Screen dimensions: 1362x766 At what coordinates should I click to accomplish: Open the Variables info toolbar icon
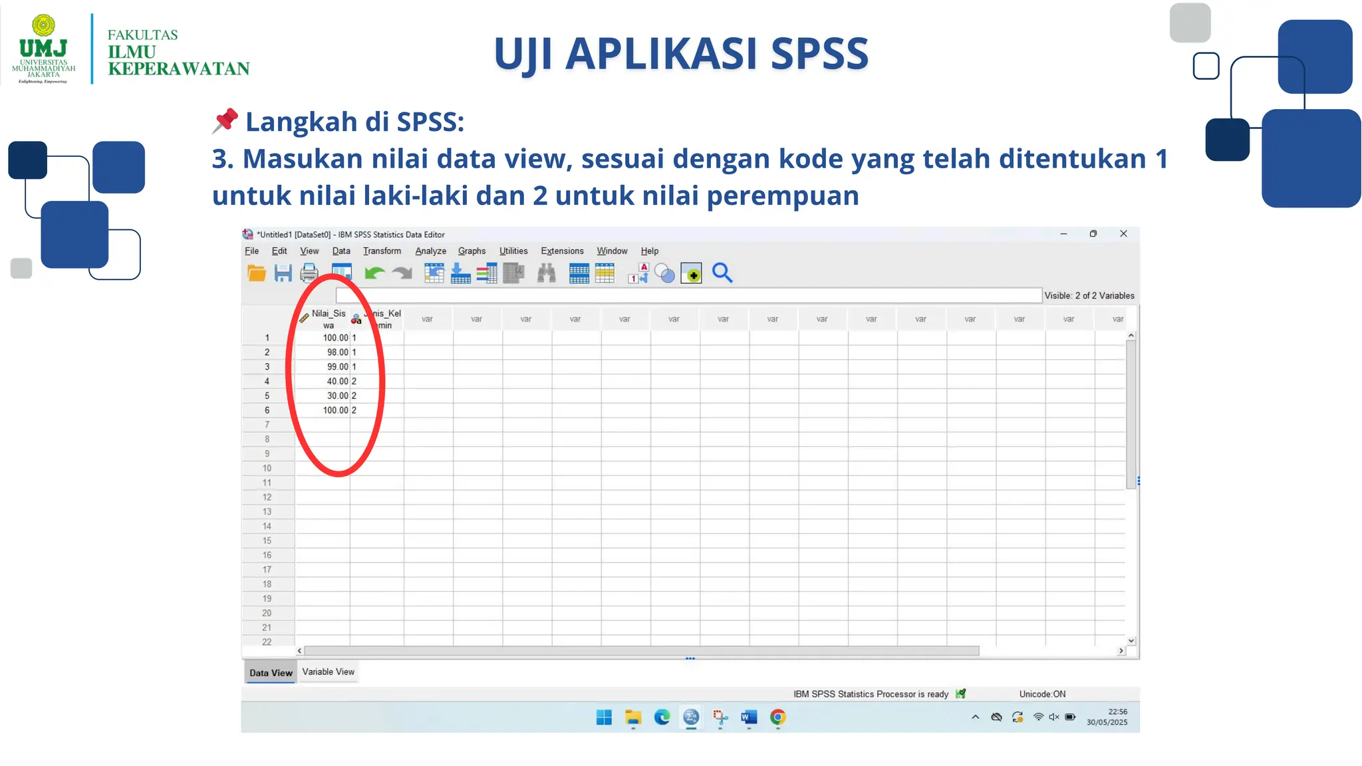(x=487, y=273)
